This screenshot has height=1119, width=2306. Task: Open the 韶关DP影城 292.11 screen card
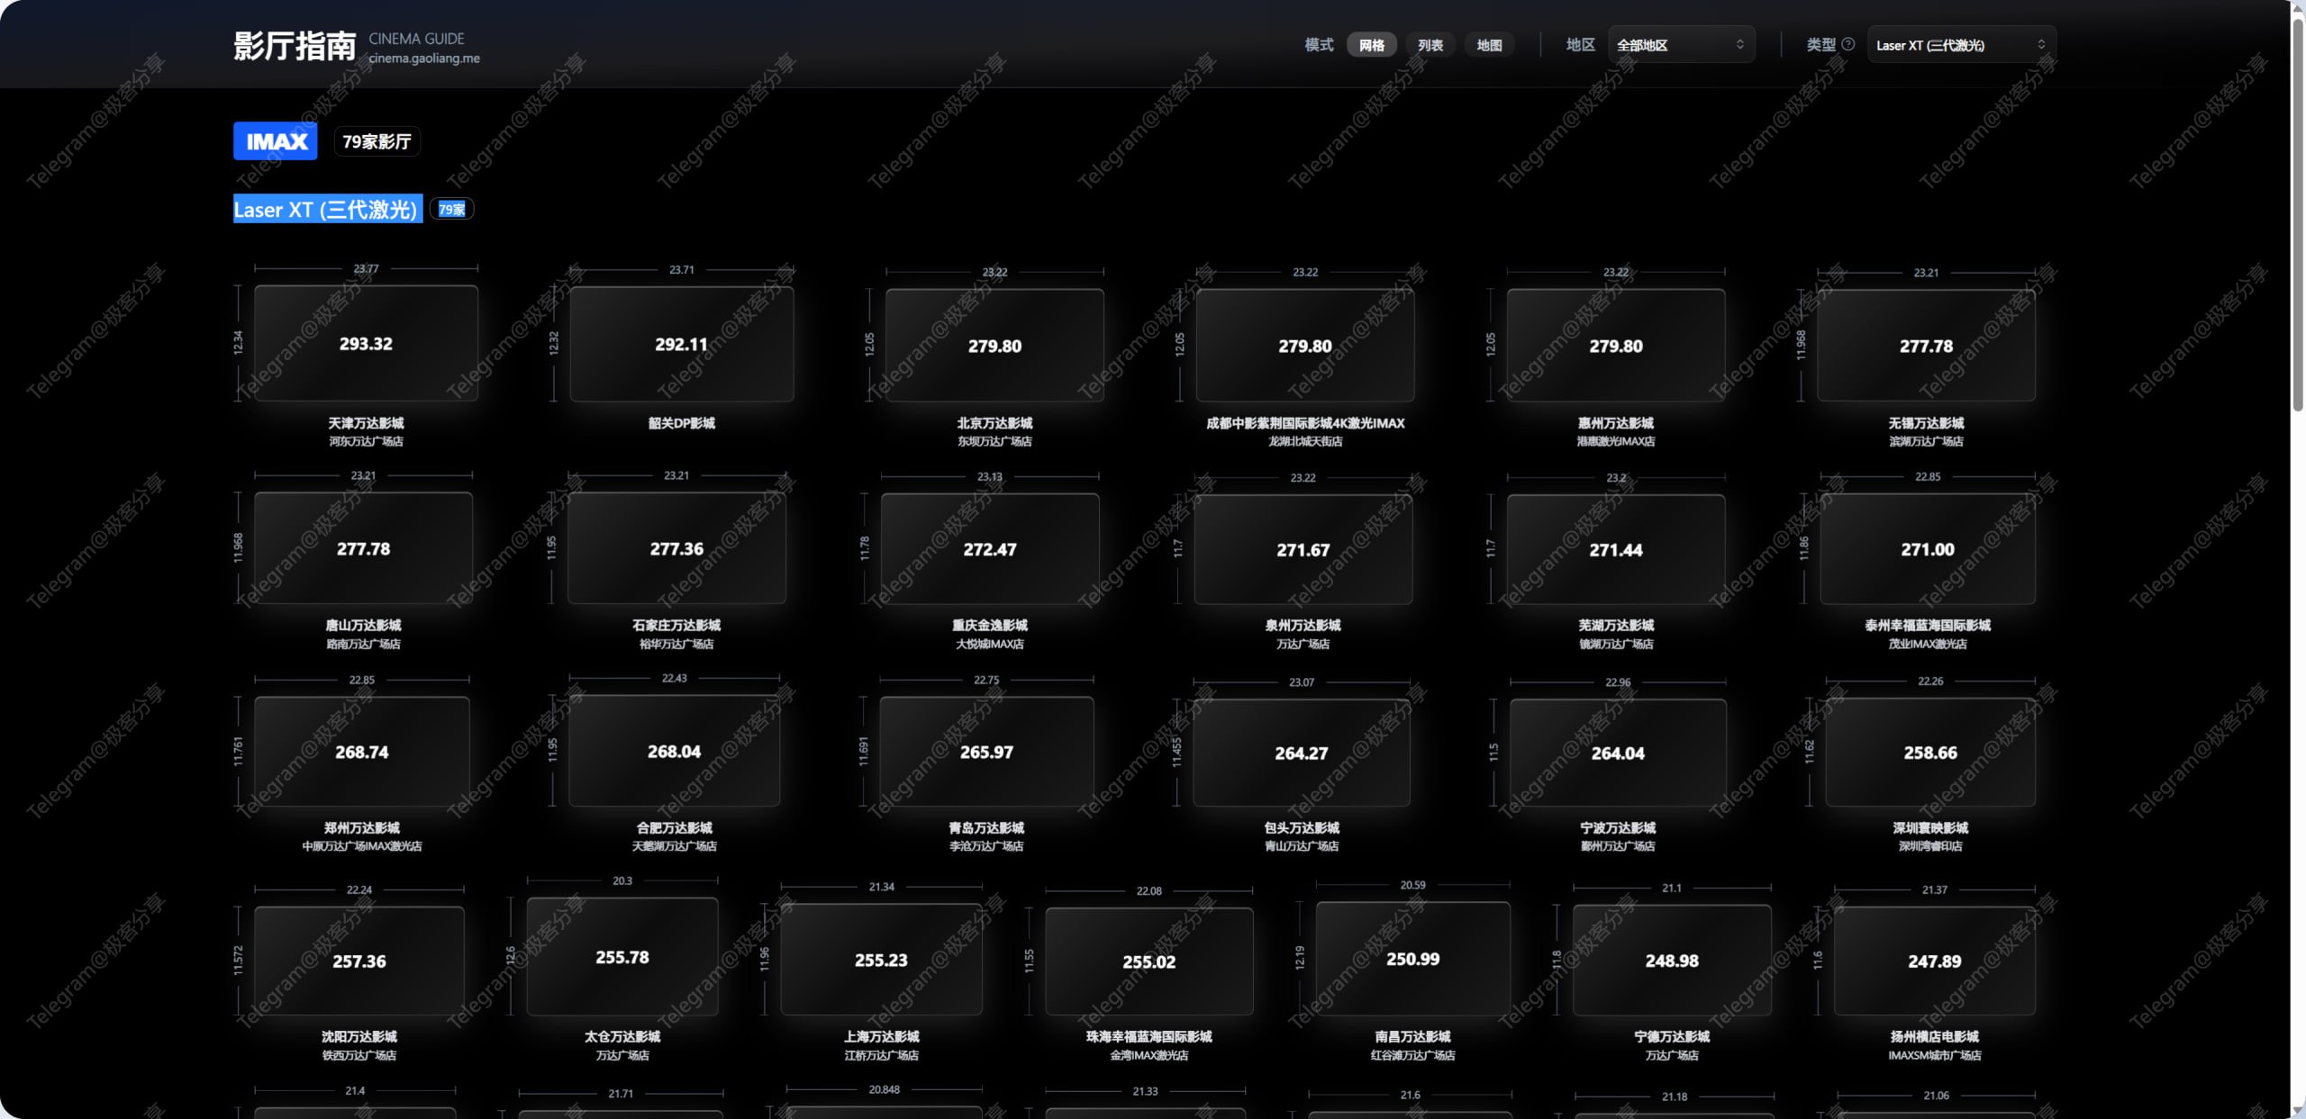(681, 345)
